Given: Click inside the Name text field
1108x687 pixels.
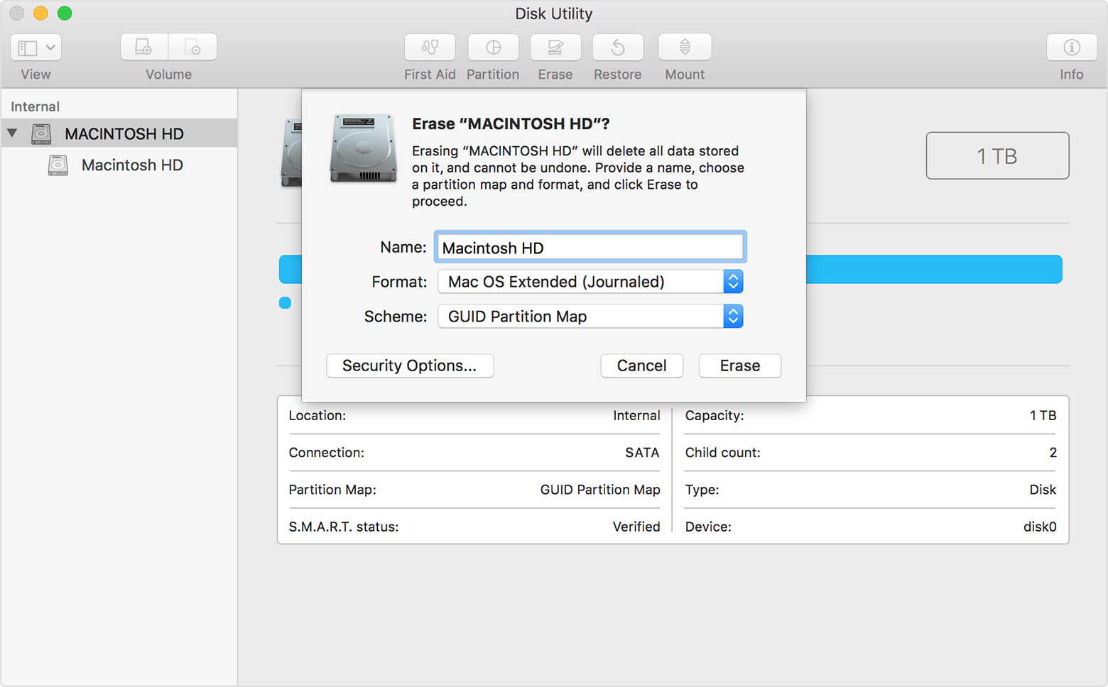Looking at the screenshot, I should pyautogui.click(x=590, y=247).
